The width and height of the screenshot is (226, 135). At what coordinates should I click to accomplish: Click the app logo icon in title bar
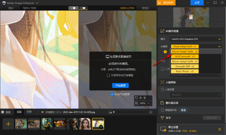click(x=4, y=3)
